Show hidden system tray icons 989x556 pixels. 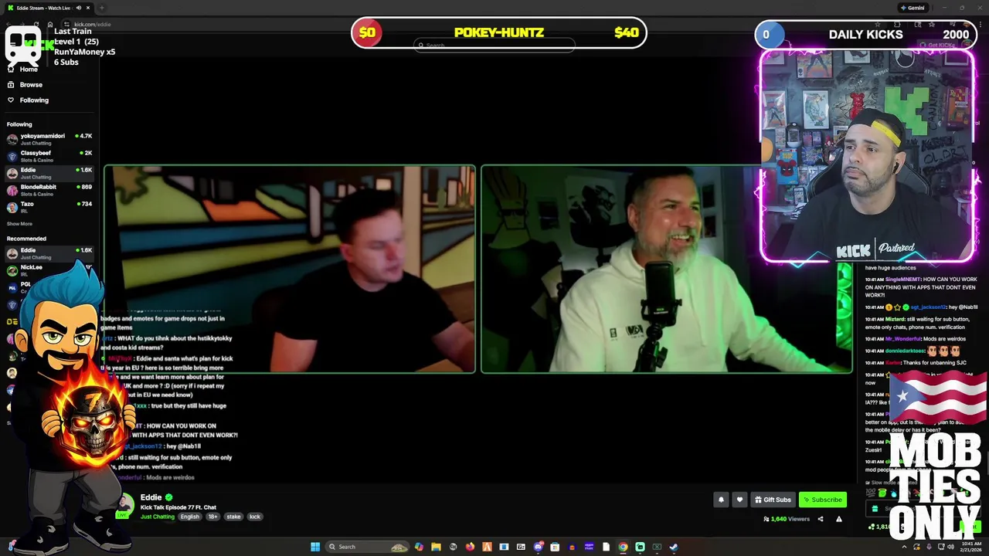(x=905, y=547)
